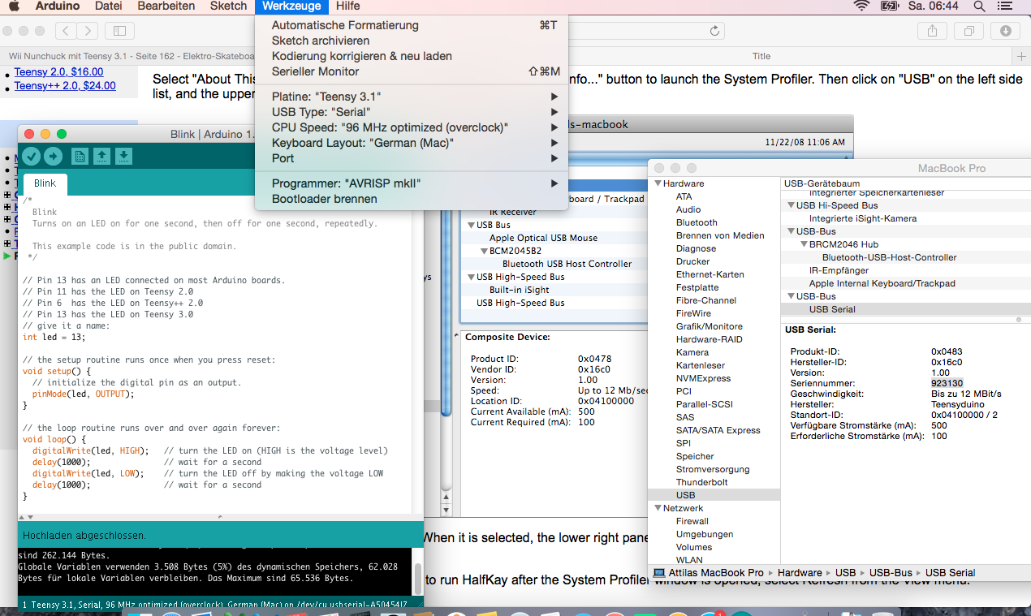Screen dimensions: 1031x616
Task: Choose Bootloader brennen
Action: 412,199
